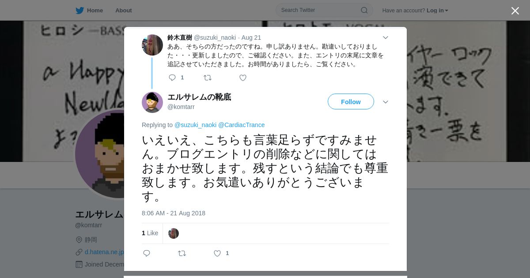The height and width of the screenshot is (278, 530).
Task: Retweet komtarr's main tweet
Action: coord(182,253)
